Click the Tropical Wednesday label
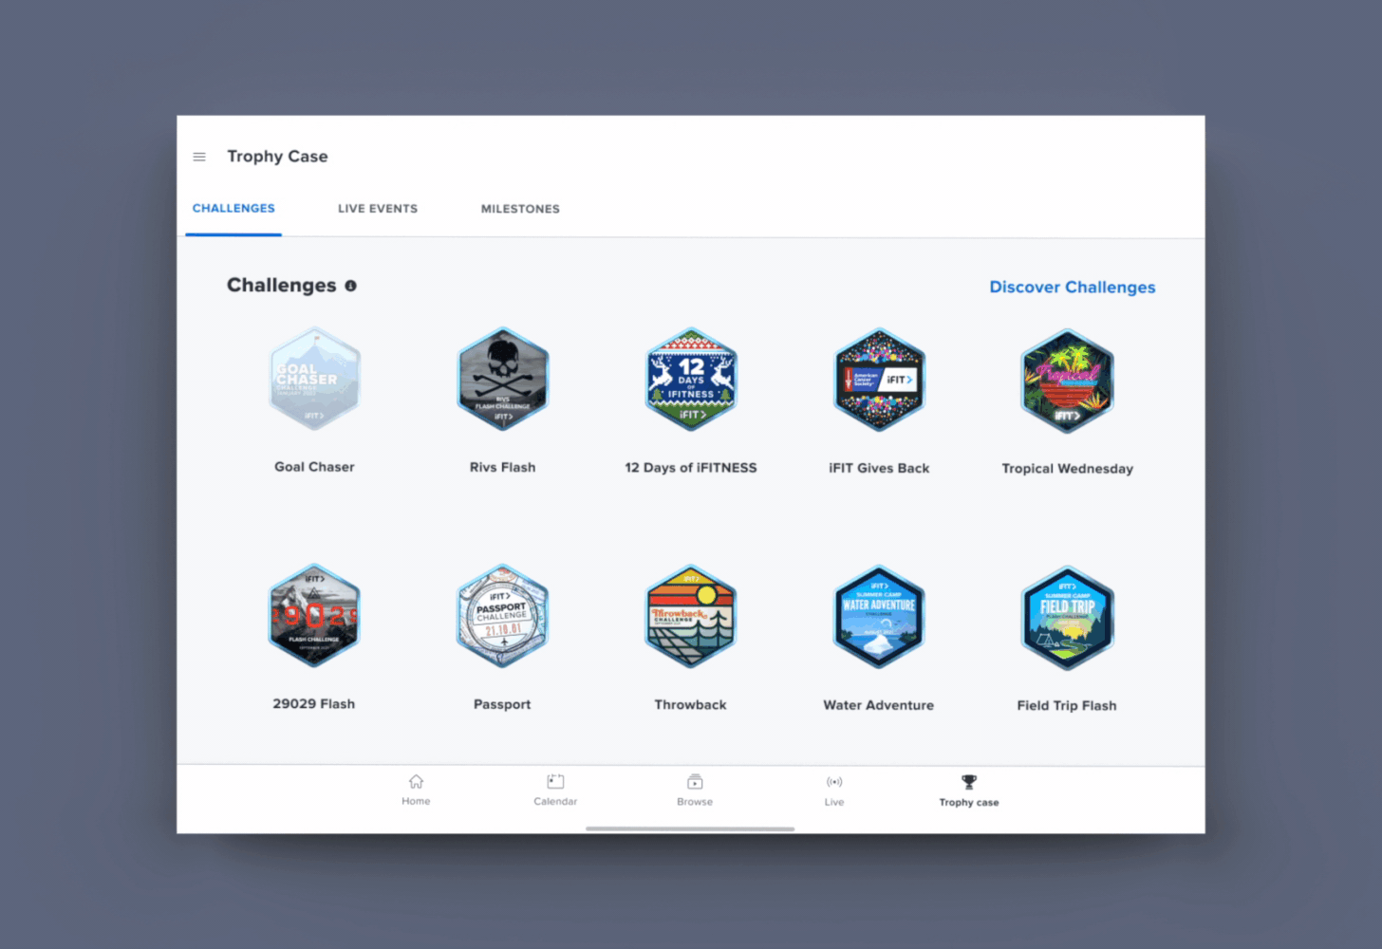 coord(1068,469)
